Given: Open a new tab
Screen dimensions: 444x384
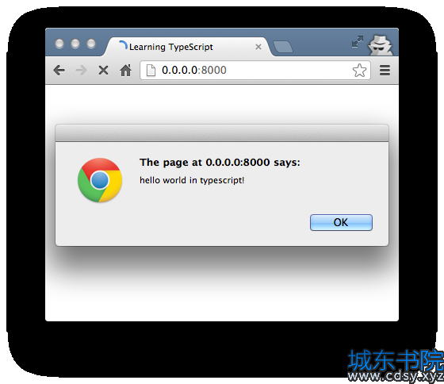Looking at the screenshot, I should tap(282, 47).
